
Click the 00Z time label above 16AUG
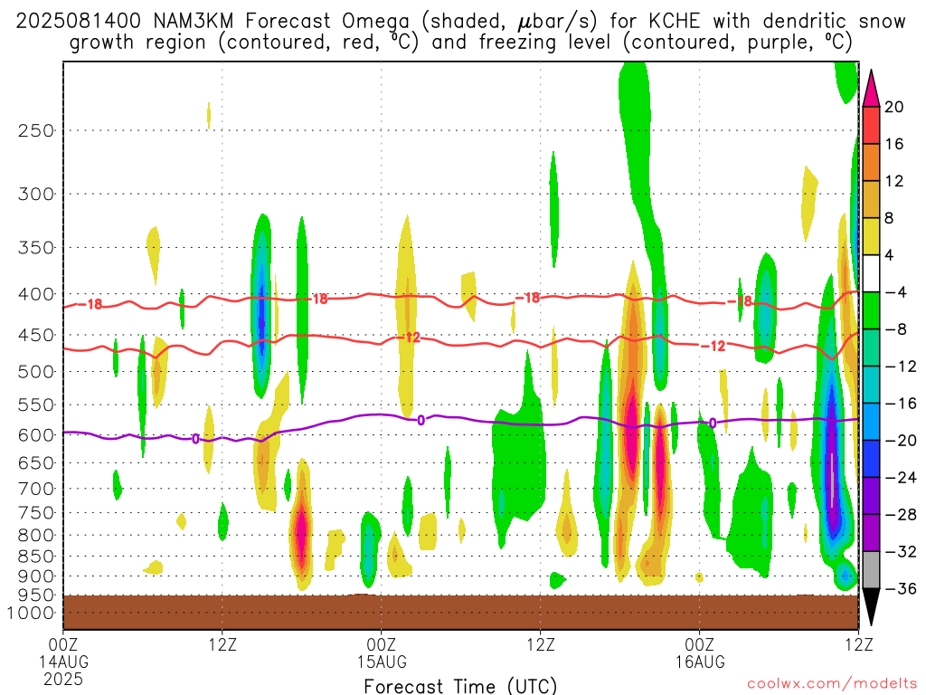click(x=700, y=644)
